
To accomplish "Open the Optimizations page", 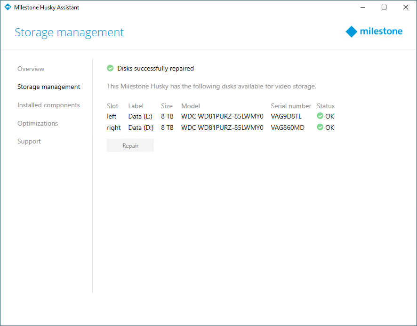I will pyautogui.click(x=38, y=123).
